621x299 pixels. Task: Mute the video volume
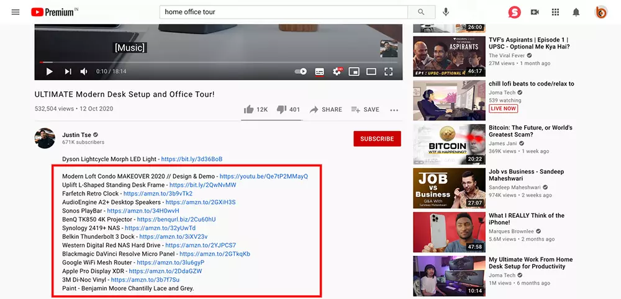click(x=84, y=71)
